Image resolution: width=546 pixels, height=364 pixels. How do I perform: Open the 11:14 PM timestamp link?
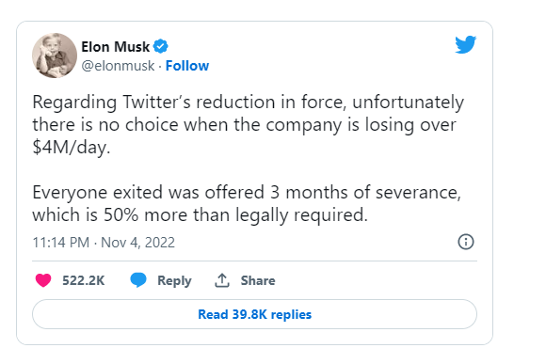(x=61, y=243)
